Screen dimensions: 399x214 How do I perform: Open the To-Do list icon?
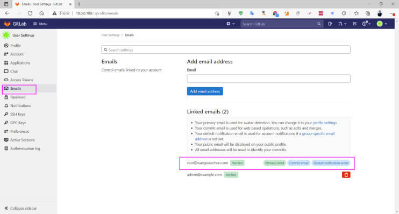(355, 24)
